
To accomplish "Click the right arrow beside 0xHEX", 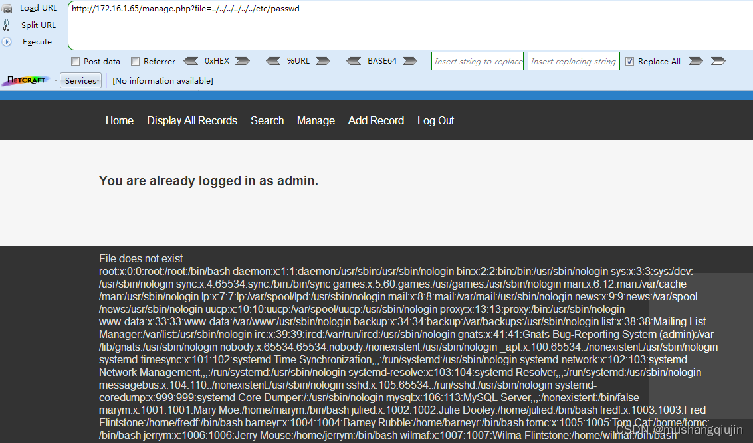I will pyautogui.click(x=243, y=61).
